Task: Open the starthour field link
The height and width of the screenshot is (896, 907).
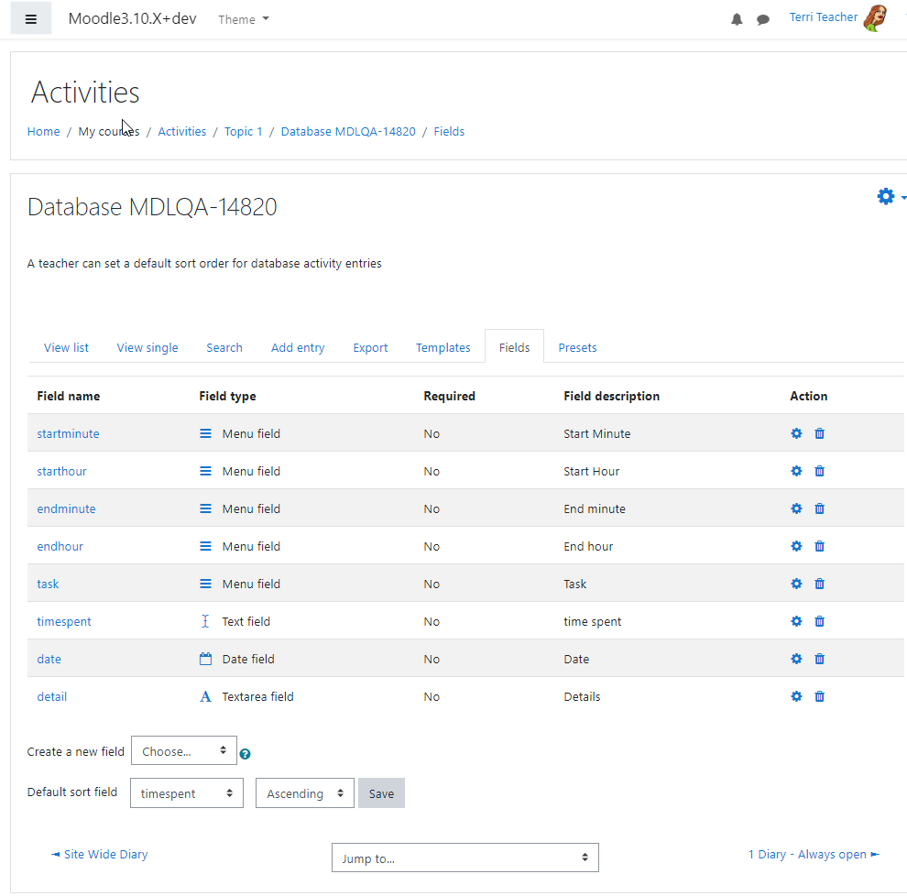Action: tap(62, 472)
